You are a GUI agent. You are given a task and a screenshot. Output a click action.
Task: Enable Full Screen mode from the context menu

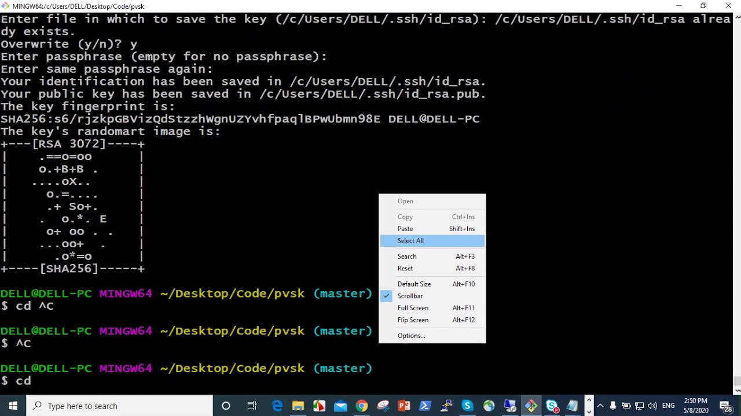click(413, 308)
